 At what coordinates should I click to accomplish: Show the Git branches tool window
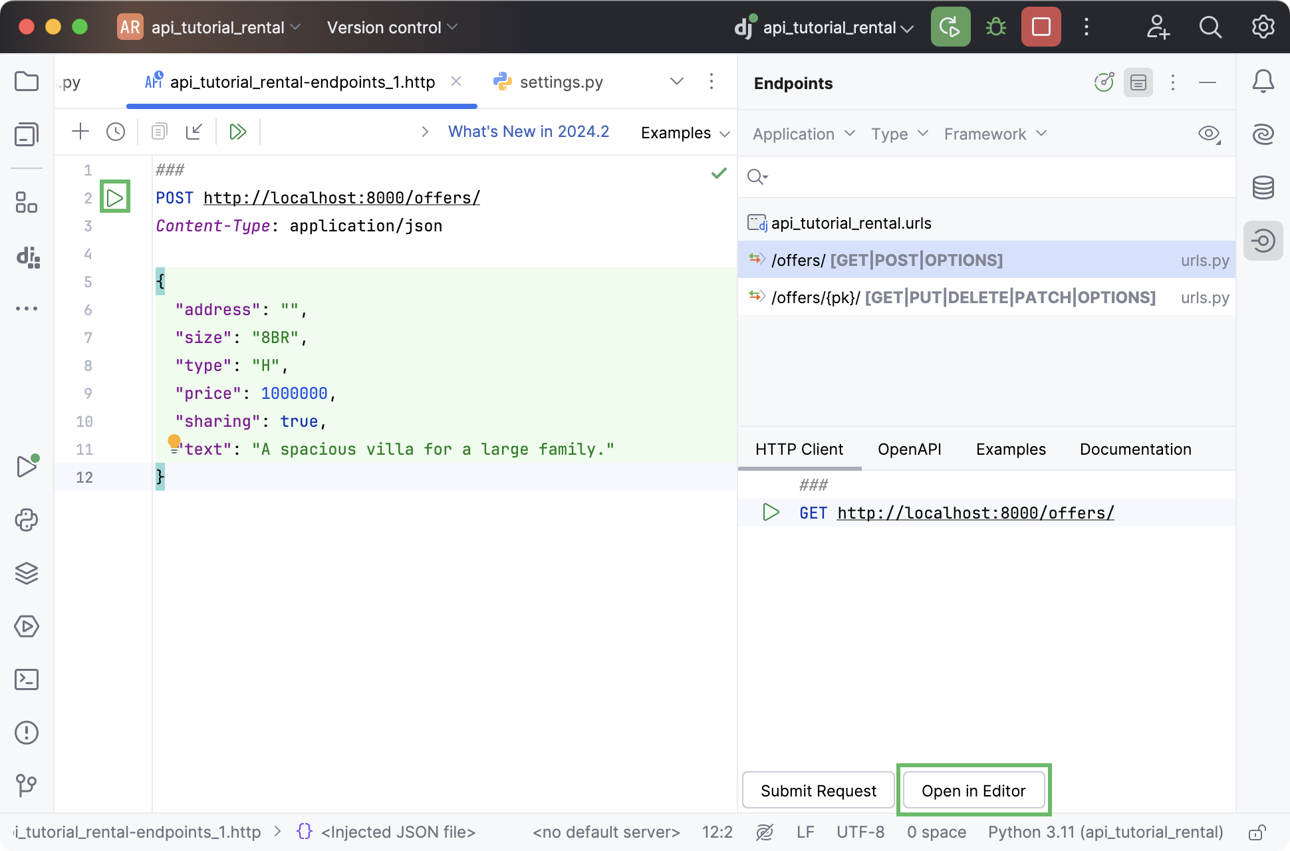(x=27, y=786)
